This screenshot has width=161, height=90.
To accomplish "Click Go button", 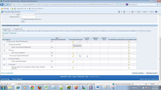I will pyautogui.click(x=23, y=21).
